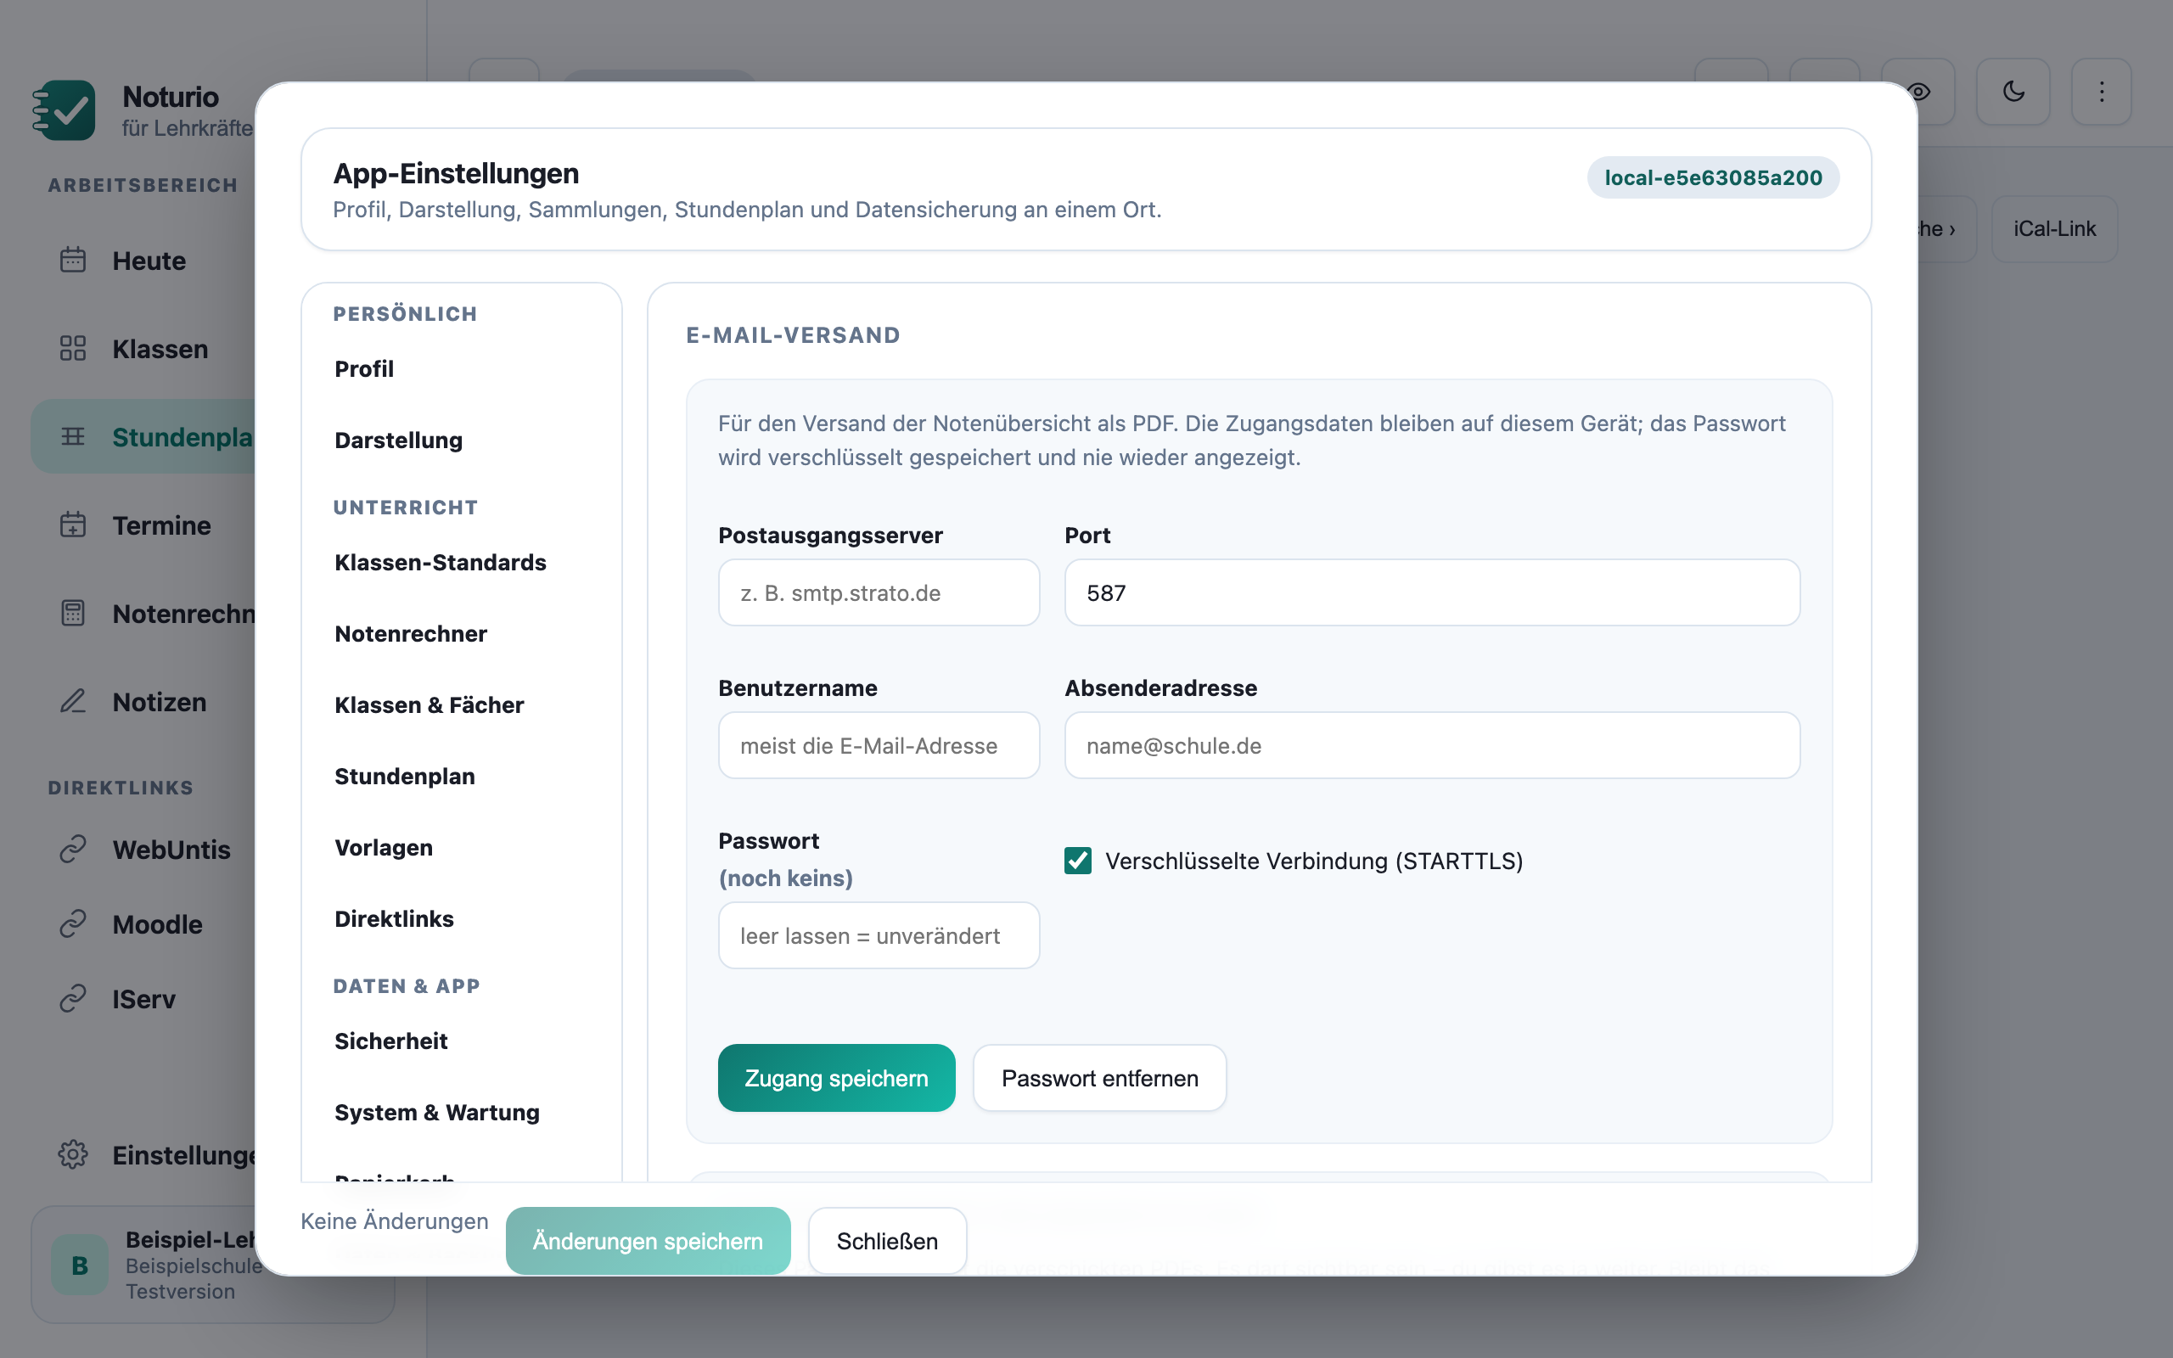Viewport: 2173px width, 1358px height.
Task: Click the Passwort input field
Action: pos(879,936)
